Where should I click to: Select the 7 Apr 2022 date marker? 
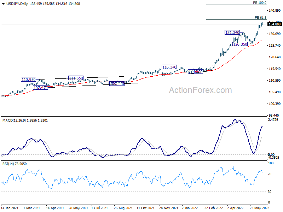pyautogui.click(x=235, y=208)
